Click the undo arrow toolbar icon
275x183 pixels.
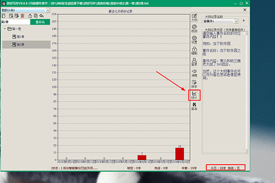(x=41, y=16)
